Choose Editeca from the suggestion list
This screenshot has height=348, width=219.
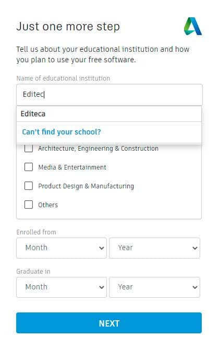click(x=109, y=114)
